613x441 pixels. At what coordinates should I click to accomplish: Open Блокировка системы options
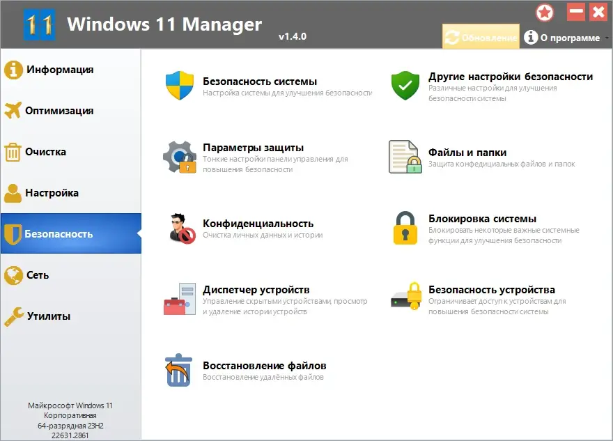(x=478, y=218)
